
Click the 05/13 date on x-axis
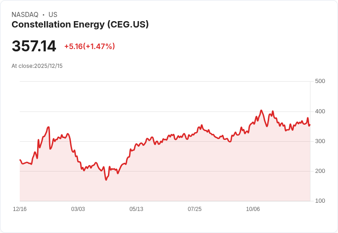(136, 209)
